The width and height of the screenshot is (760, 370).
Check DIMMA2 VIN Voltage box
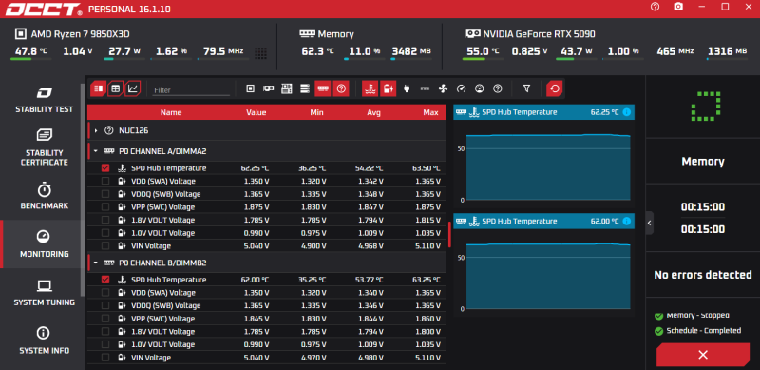[x=105, y=246]
